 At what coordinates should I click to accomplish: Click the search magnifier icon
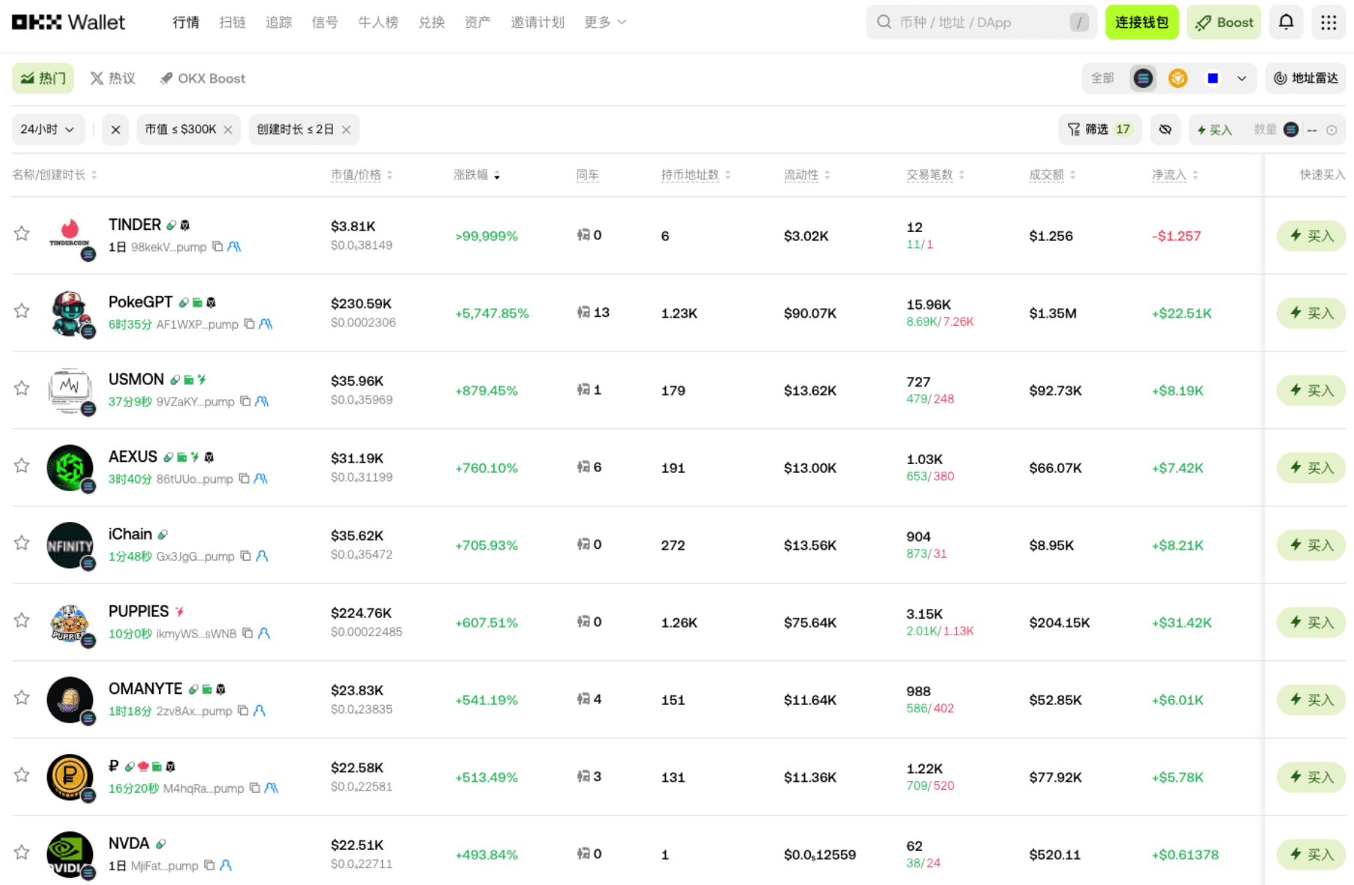884,22
